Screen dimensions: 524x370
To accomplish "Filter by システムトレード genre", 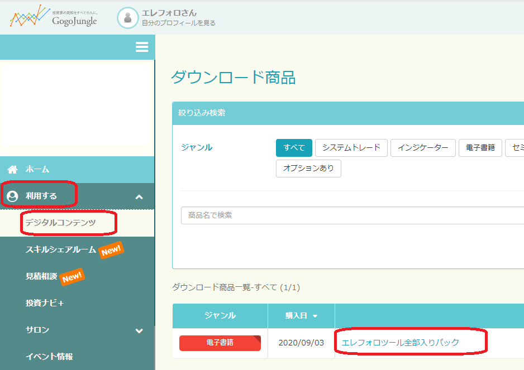I will 351,147.
